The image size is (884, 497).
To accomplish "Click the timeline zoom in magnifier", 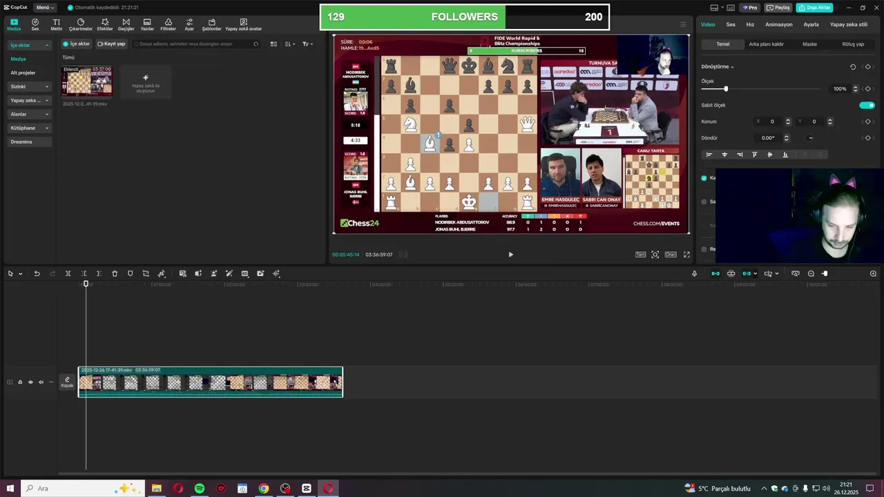I will pyautogui.click(x=873, y=274).
